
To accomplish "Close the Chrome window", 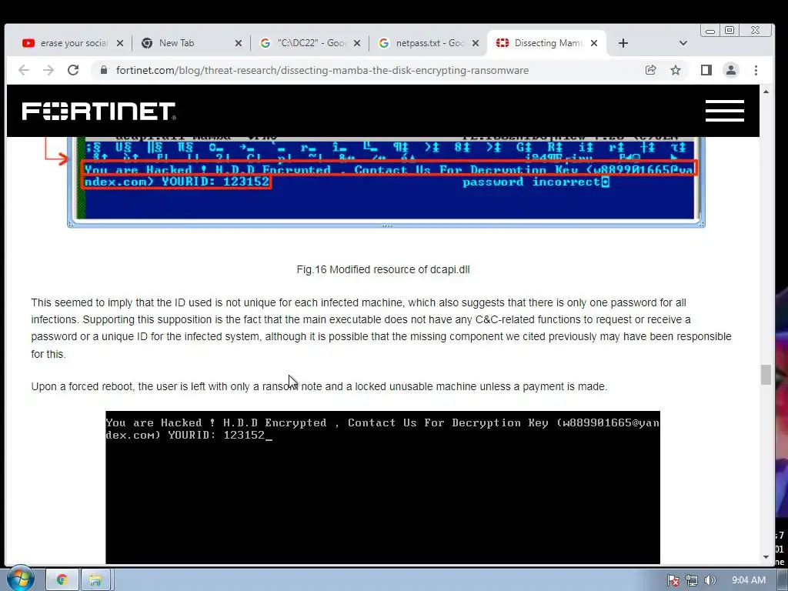I will (756, 31).
